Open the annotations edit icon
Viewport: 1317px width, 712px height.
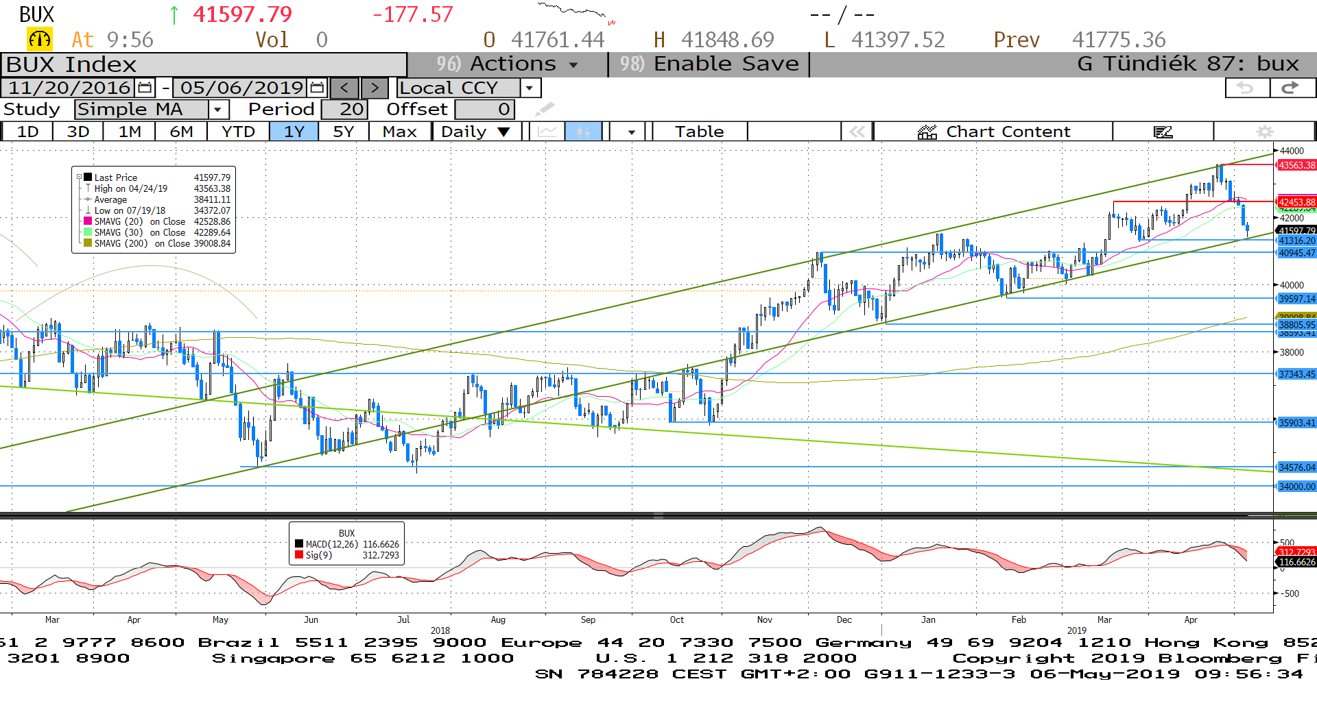(x=1163, y=132)
